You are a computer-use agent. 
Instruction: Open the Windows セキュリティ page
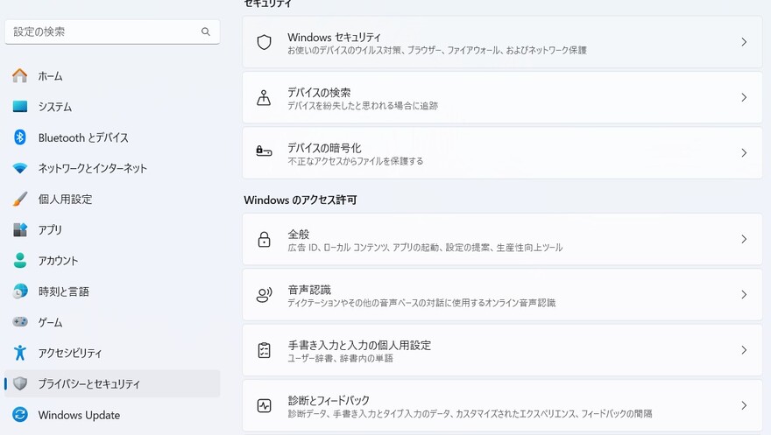tap(502, 42)
